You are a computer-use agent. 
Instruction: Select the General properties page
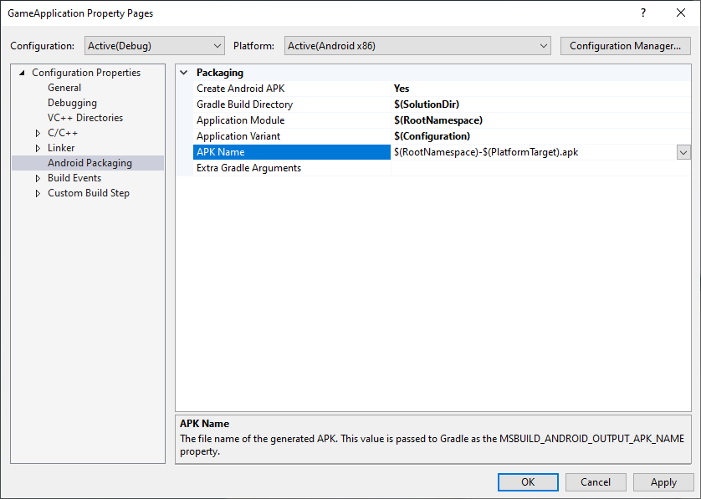[x=64, y=88]
